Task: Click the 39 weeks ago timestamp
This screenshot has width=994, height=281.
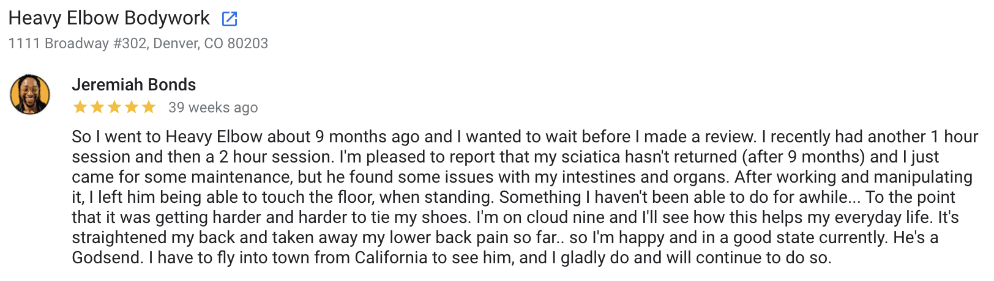Action: point(213,108)
